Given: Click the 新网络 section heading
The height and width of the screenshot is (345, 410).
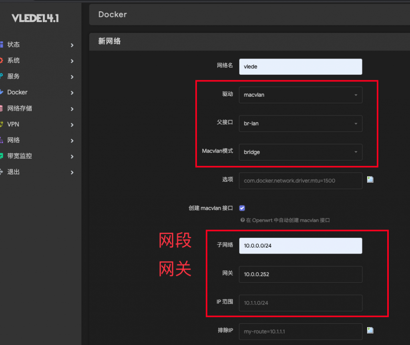Looking at the screenshot, I should (x=110, y=41).
